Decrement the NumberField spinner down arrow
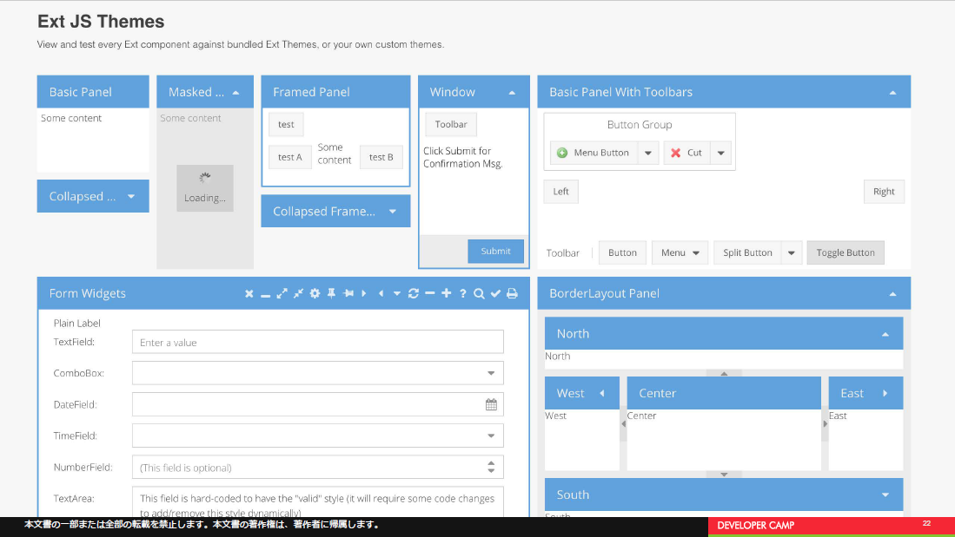 point(491,471)
